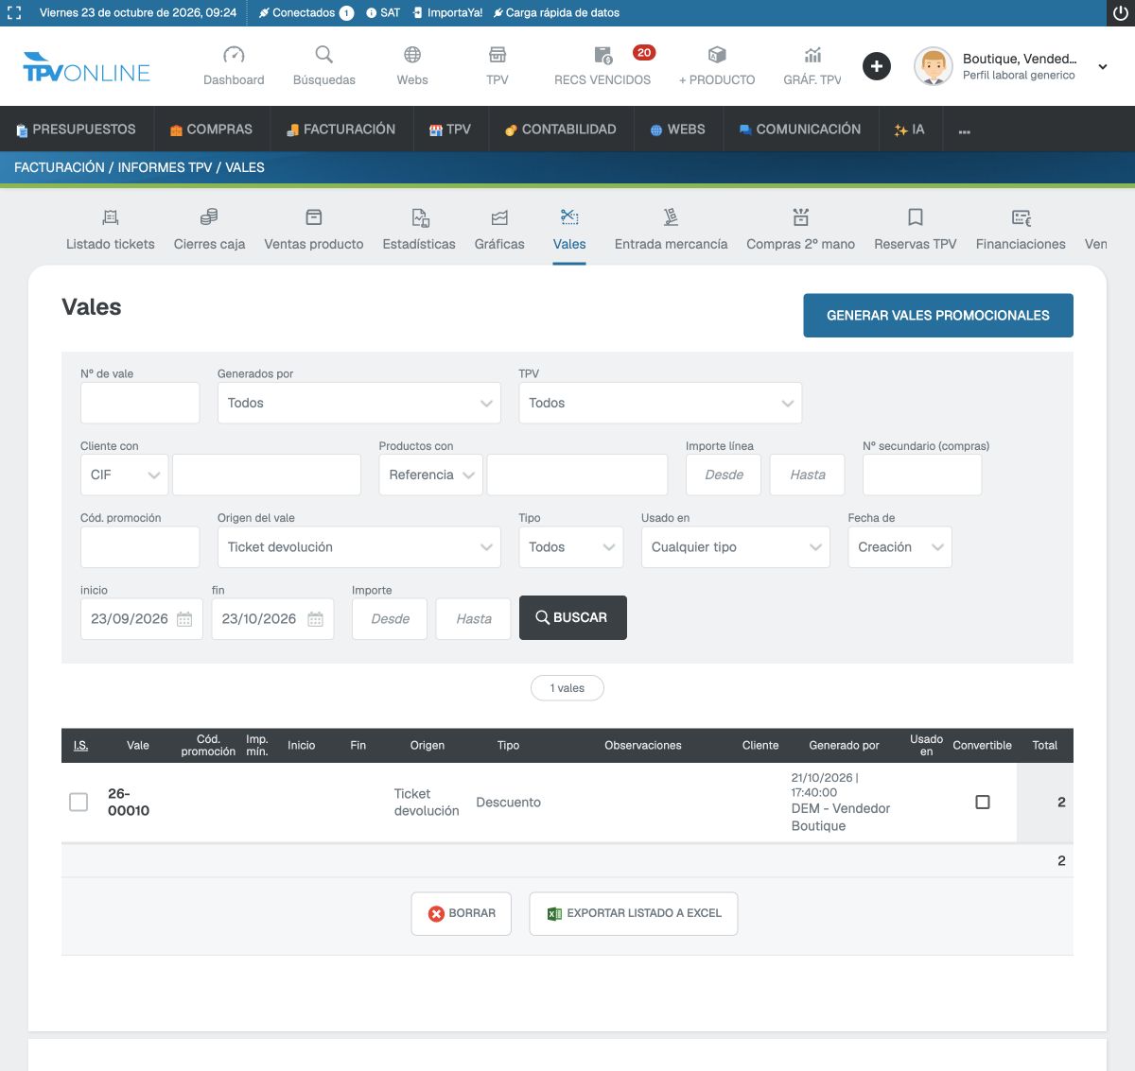Open CONTABILIDAD menu
This screenshot has height=1071, width=1135.
560,130
